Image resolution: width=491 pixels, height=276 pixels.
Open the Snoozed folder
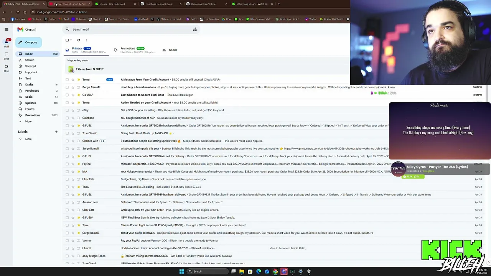point(37,66)
